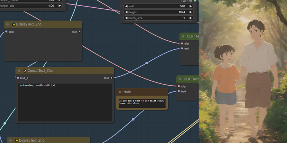
Task: Collapse the Note node using its title dot
Action: coord(120,92)
